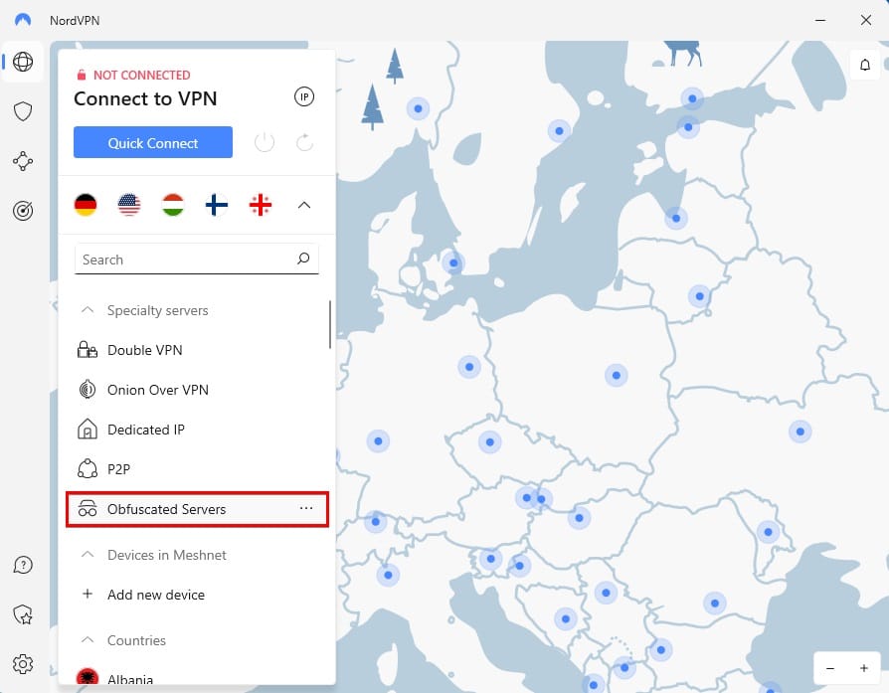The image size is (889, 693).
Task: Collapse recent connections chevron
Action: [304, 205]
